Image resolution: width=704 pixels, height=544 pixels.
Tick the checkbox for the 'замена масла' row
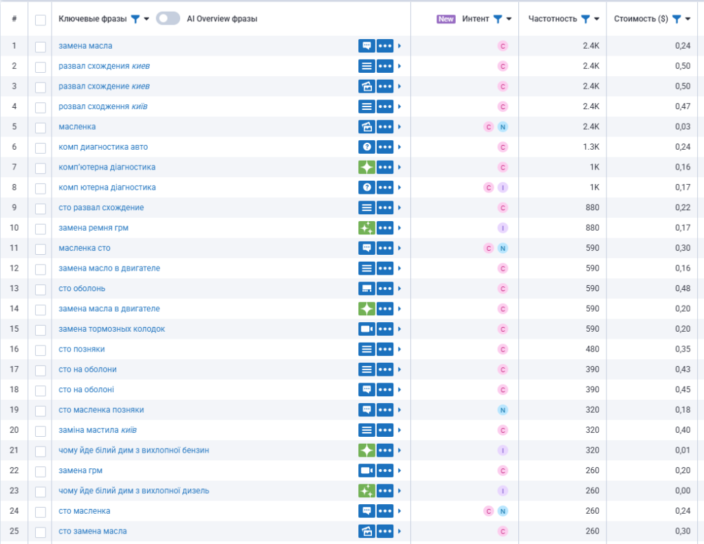(41, 47)
